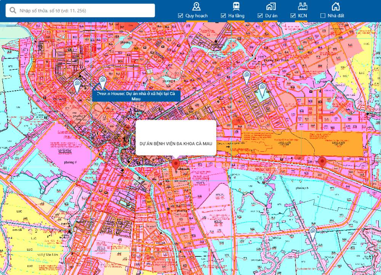Image resolution: width=381 pixels, height=275 pixels.
Task: Click the Quy hoạch text label
Action: click(x=196, y=16)
